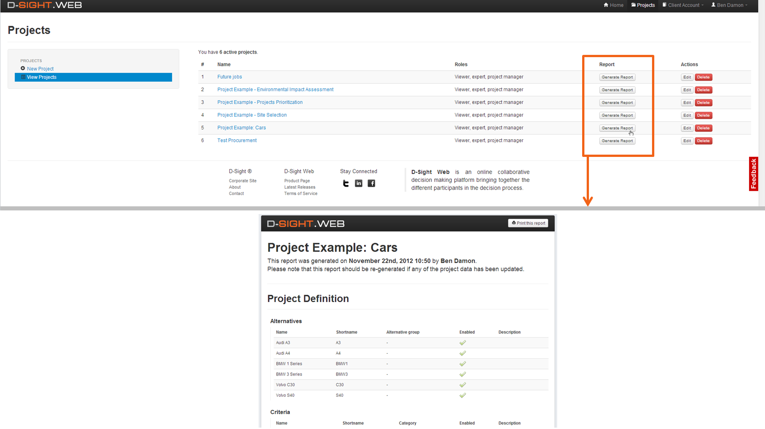Click the printer icon on Print this report
Screen dimensions: 765x429
[x=513, y=223]
